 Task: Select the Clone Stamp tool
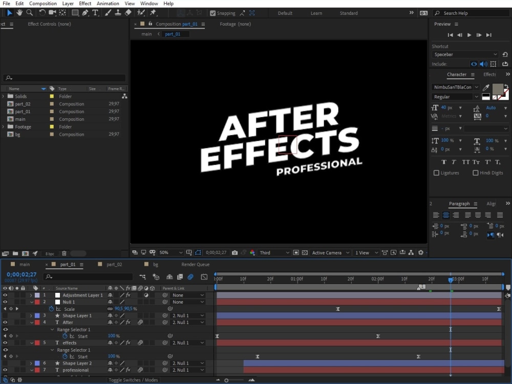pos(118,13)
